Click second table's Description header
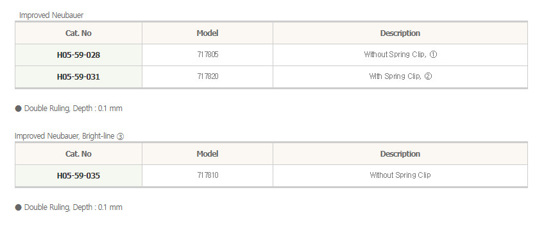This screenshot has height=235, width=553. point(400,154)
